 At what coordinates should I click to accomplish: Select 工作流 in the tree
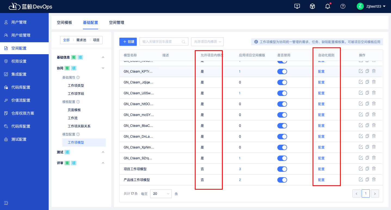(73, 118)
